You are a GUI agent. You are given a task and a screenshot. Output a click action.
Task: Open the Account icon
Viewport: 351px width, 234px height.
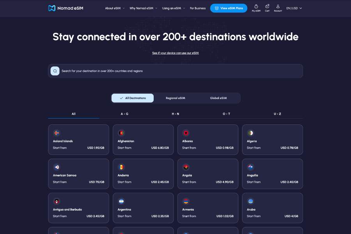[x=278, y=8]
